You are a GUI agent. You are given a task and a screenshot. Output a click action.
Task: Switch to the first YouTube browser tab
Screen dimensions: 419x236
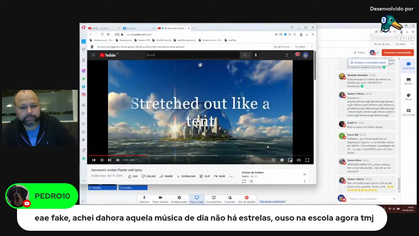pyautogui.click(x=103, y=28)
